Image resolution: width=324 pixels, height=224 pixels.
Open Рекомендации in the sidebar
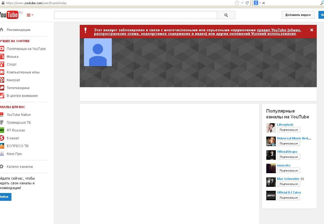pyautogui.click(x=18, y=30)
